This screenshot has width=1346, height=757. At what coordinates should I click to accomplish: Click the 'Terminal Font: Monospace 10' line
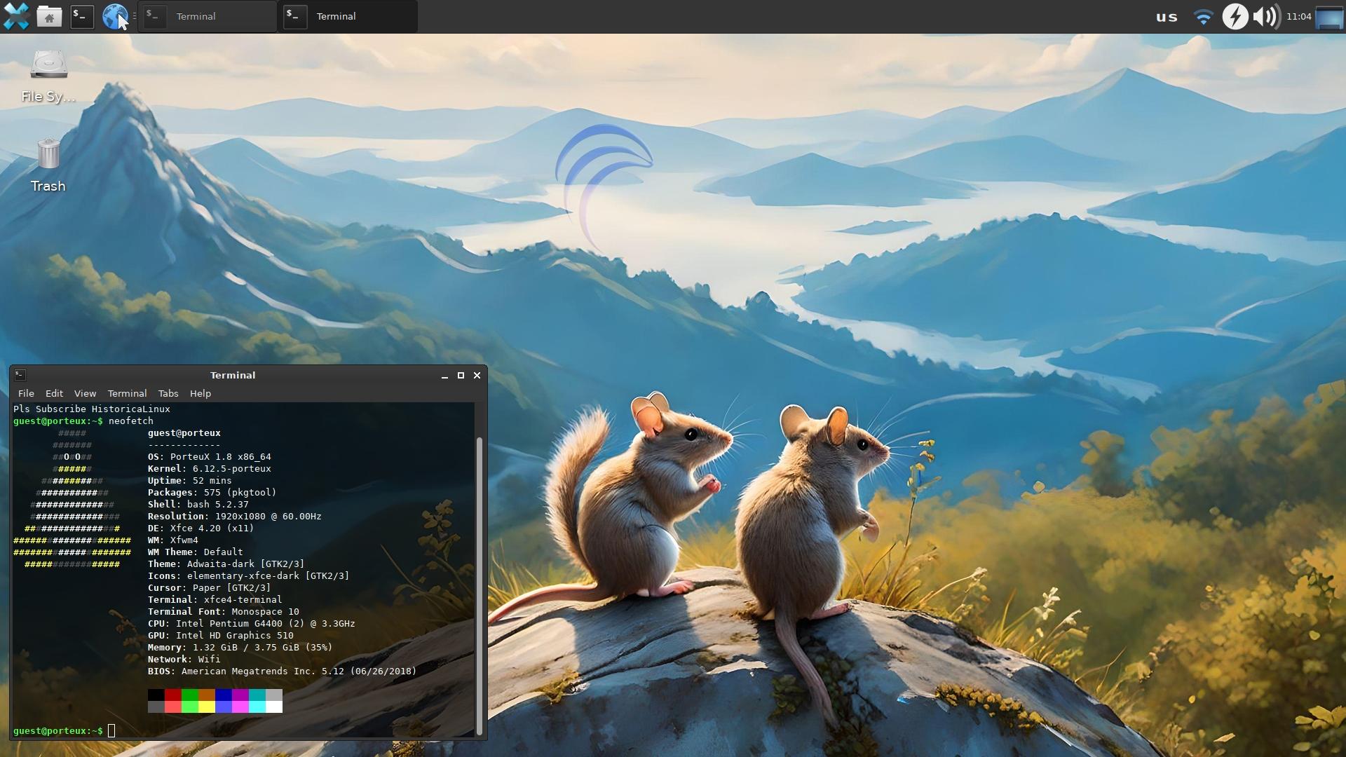(x=223, y=612)
